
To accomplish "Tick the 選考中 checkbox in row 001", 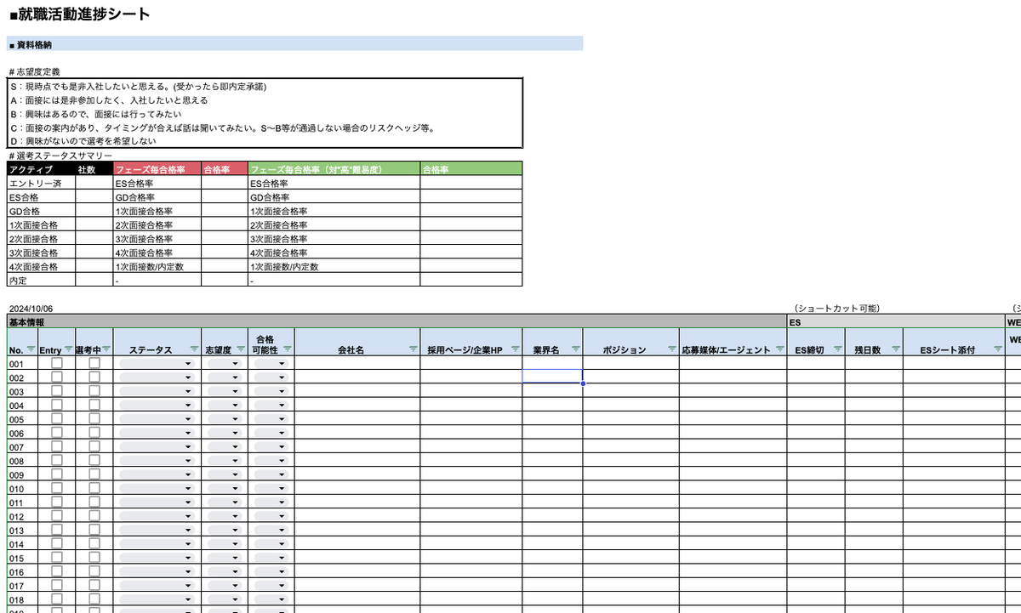I will [x=94, y=363].
